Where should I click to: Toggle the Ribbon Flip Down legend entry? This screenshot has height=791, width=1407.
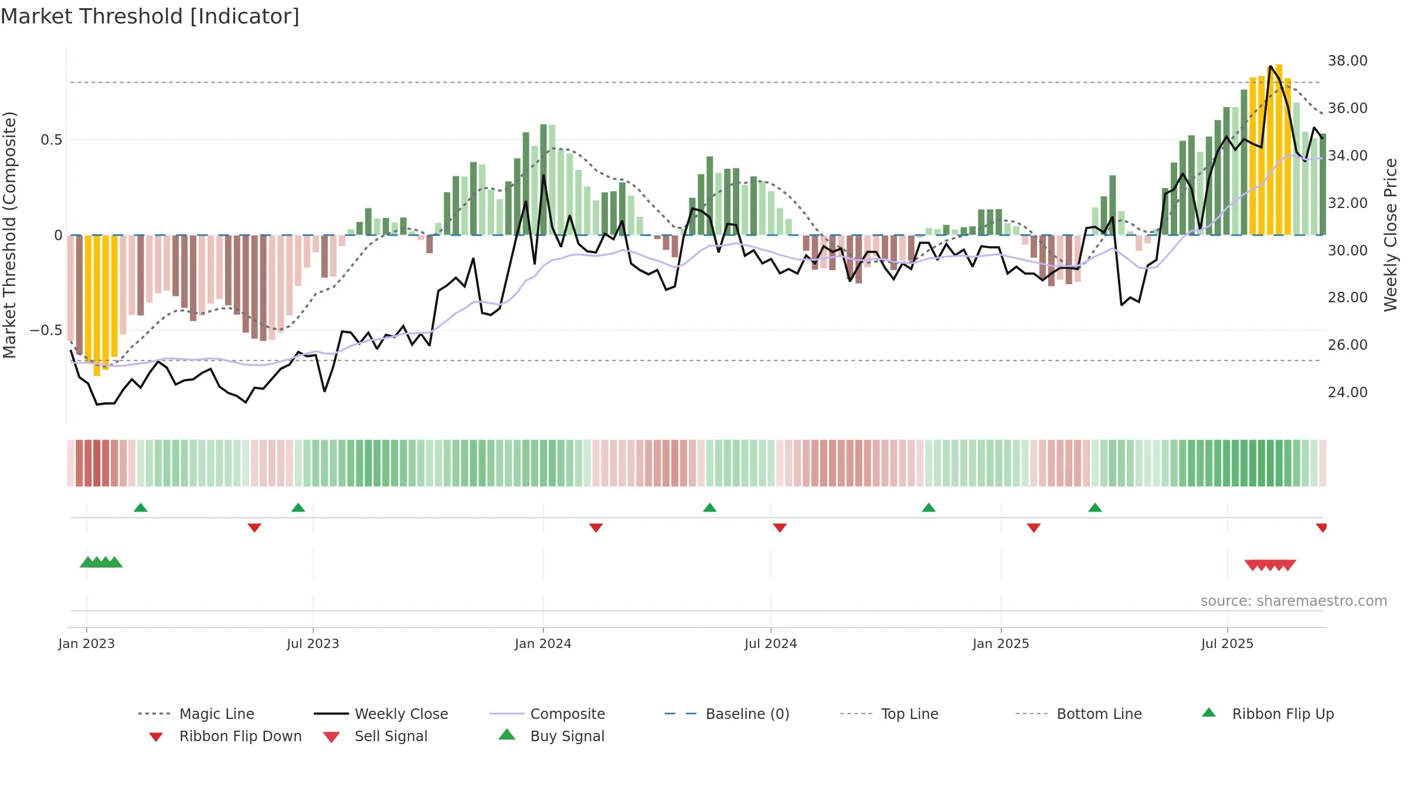click(225, 736)
